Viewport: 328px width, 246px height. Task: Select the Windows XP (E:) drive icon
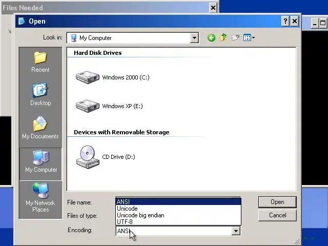point(88,106)
